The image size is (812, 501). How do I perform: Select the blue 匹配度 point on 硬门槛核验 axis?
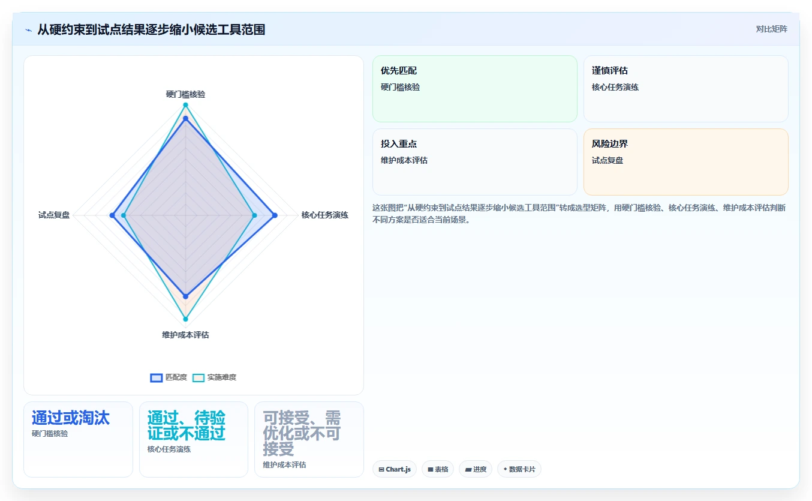point(185,119)
